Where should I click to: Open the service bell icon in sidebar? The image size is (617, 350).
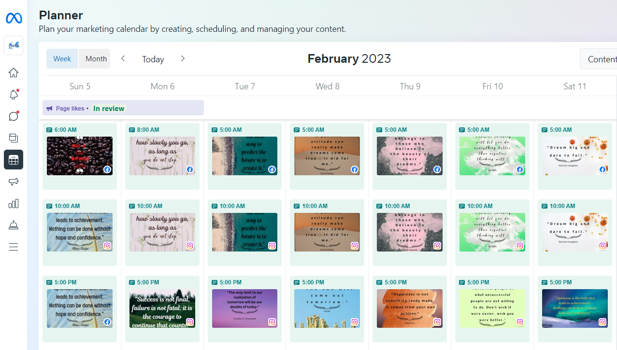14,225
